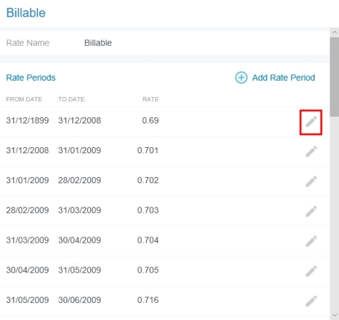
Task: Select from date 31/12/1899 cell
Action: (27, 121)
